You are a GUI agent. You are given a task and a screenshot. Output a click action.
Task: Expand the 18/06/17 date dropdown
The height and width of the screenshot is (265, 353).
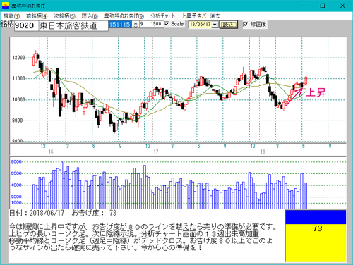215,25
